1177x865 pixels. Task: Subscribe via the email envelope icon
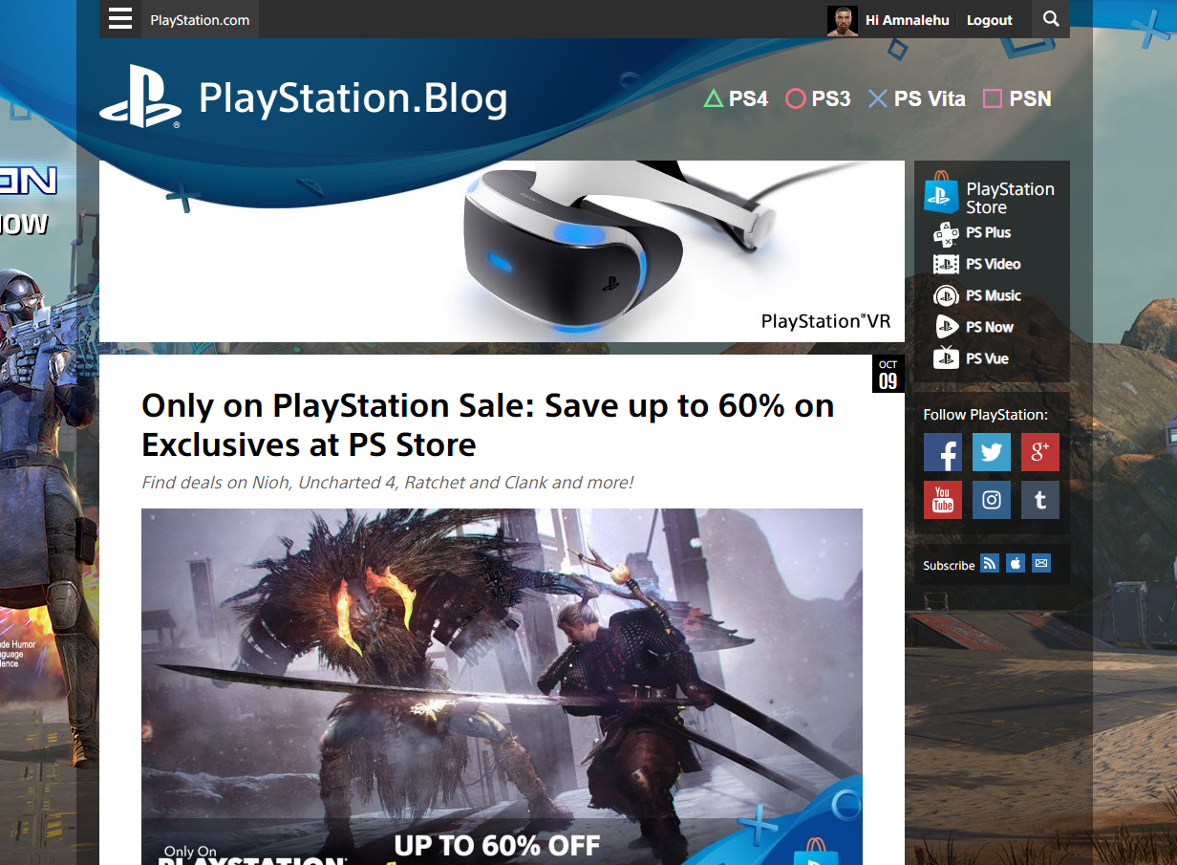click(1041, 564)
